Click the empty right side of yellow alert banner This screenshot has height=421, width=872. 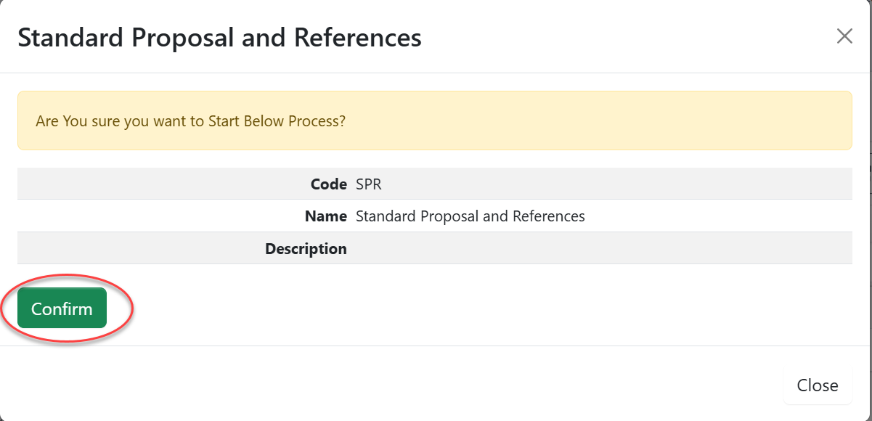[x=617, y=120]
